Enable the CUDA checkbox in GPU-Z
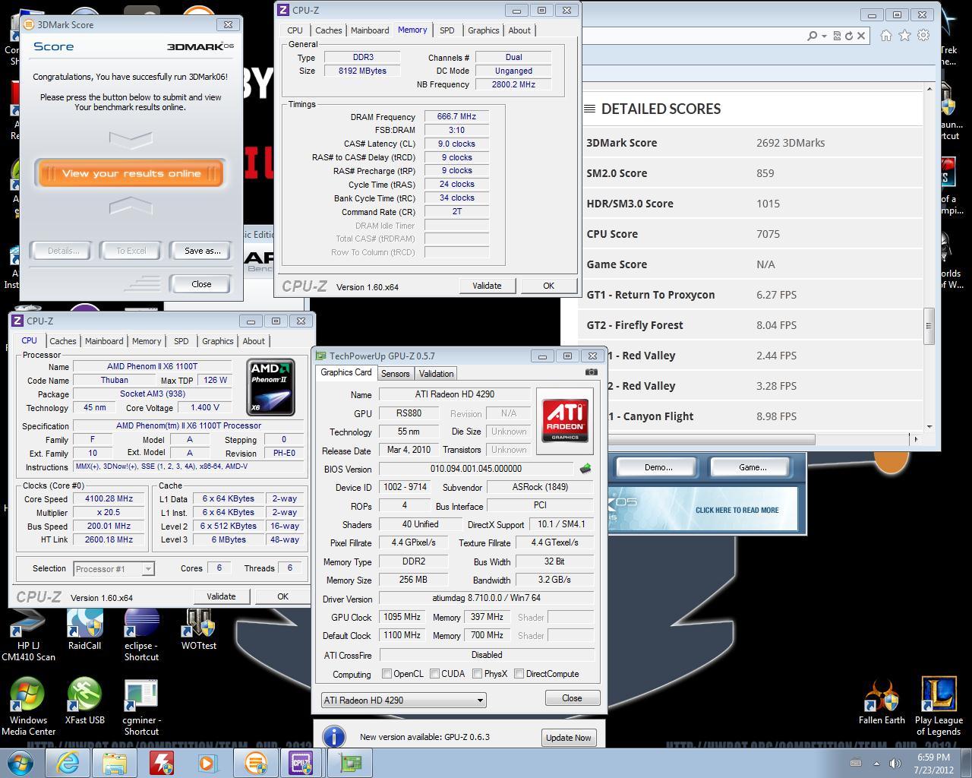The image size is (972, 778). pyautogui.click(x=434, y=674)
